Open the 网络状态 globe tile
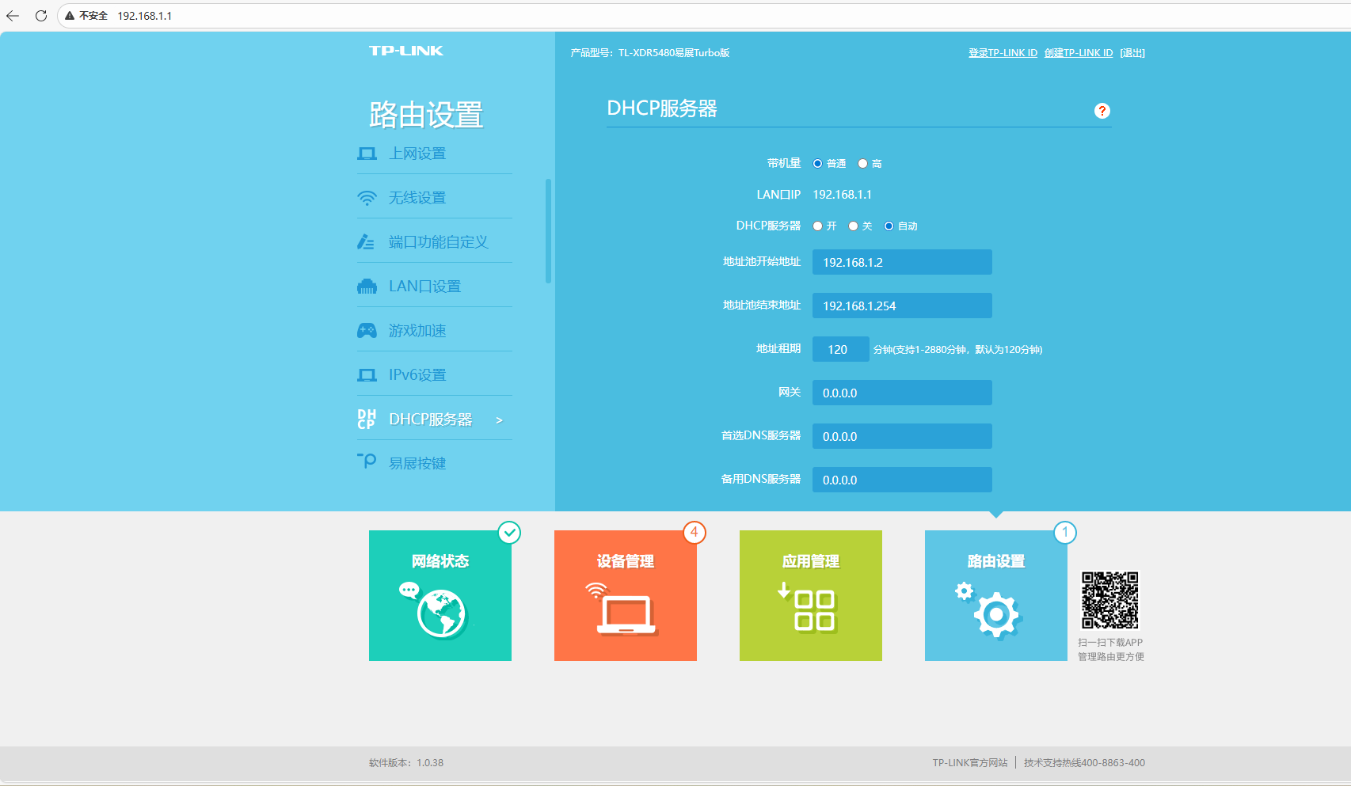 [440, 595]
